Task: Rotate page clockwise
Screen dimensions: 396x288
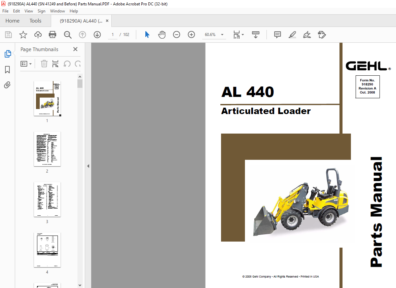Action: (77, 64)
